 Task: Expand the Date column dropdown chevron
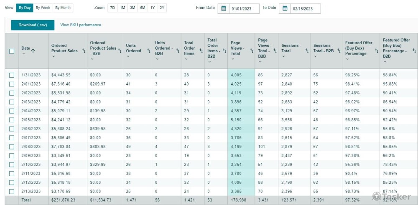click(x=23, y=54)
